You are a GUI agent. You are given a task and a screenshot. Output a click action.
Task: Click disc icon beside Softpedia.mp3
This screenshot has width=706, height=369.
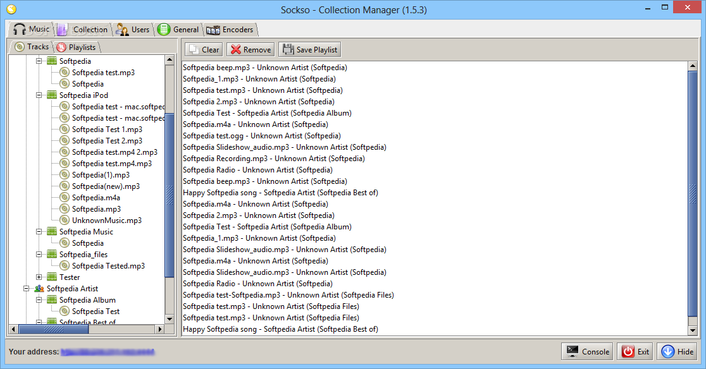click(x=65, y=209)
